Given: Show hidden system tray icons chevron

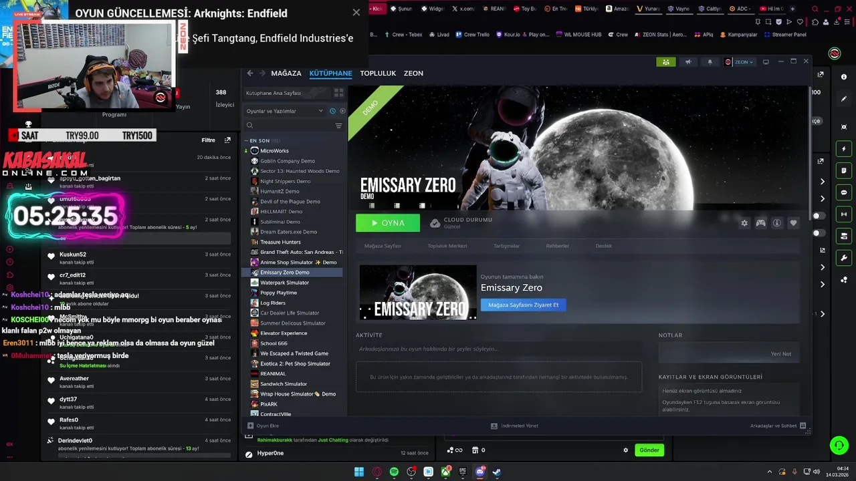Looking at the screenshot, I should [x=769, y=472].
